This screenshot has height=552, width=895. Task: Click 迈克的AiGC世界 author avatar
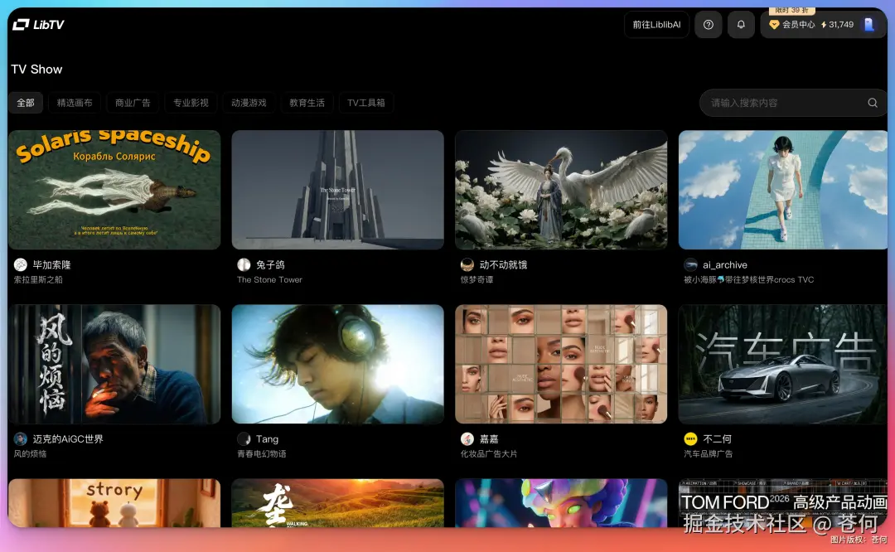tap(21, 439)
